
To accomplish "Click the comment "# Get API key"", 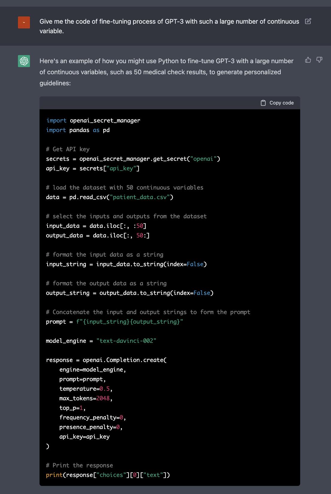I will pos(68,149).
